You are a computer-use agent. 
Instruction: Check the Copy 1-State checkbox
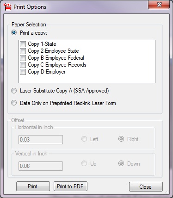[23, 44]
